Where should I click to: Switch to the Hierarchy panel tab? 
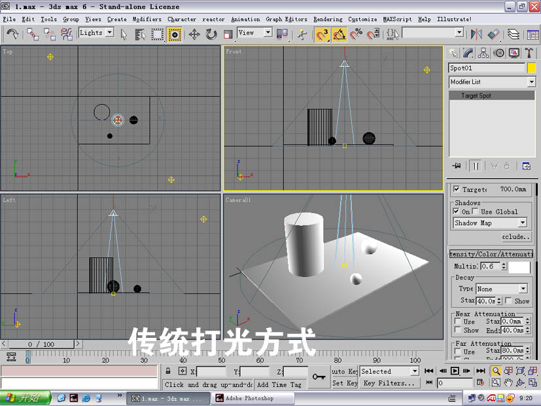(483, 53)
